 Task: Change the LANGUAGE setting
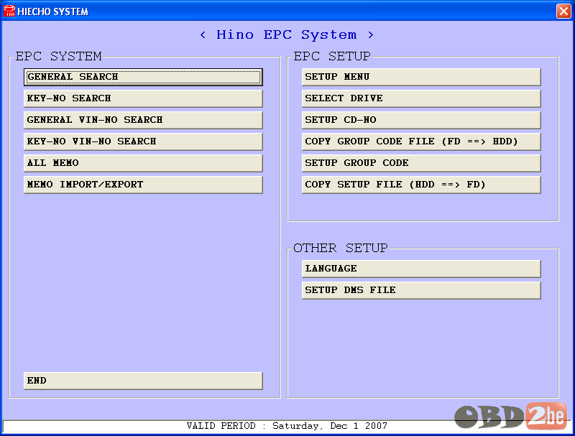[x=421, y=269]
